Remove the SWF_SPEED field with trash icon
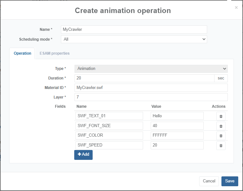This screenshot has width=243, height=191. point(221,146)
